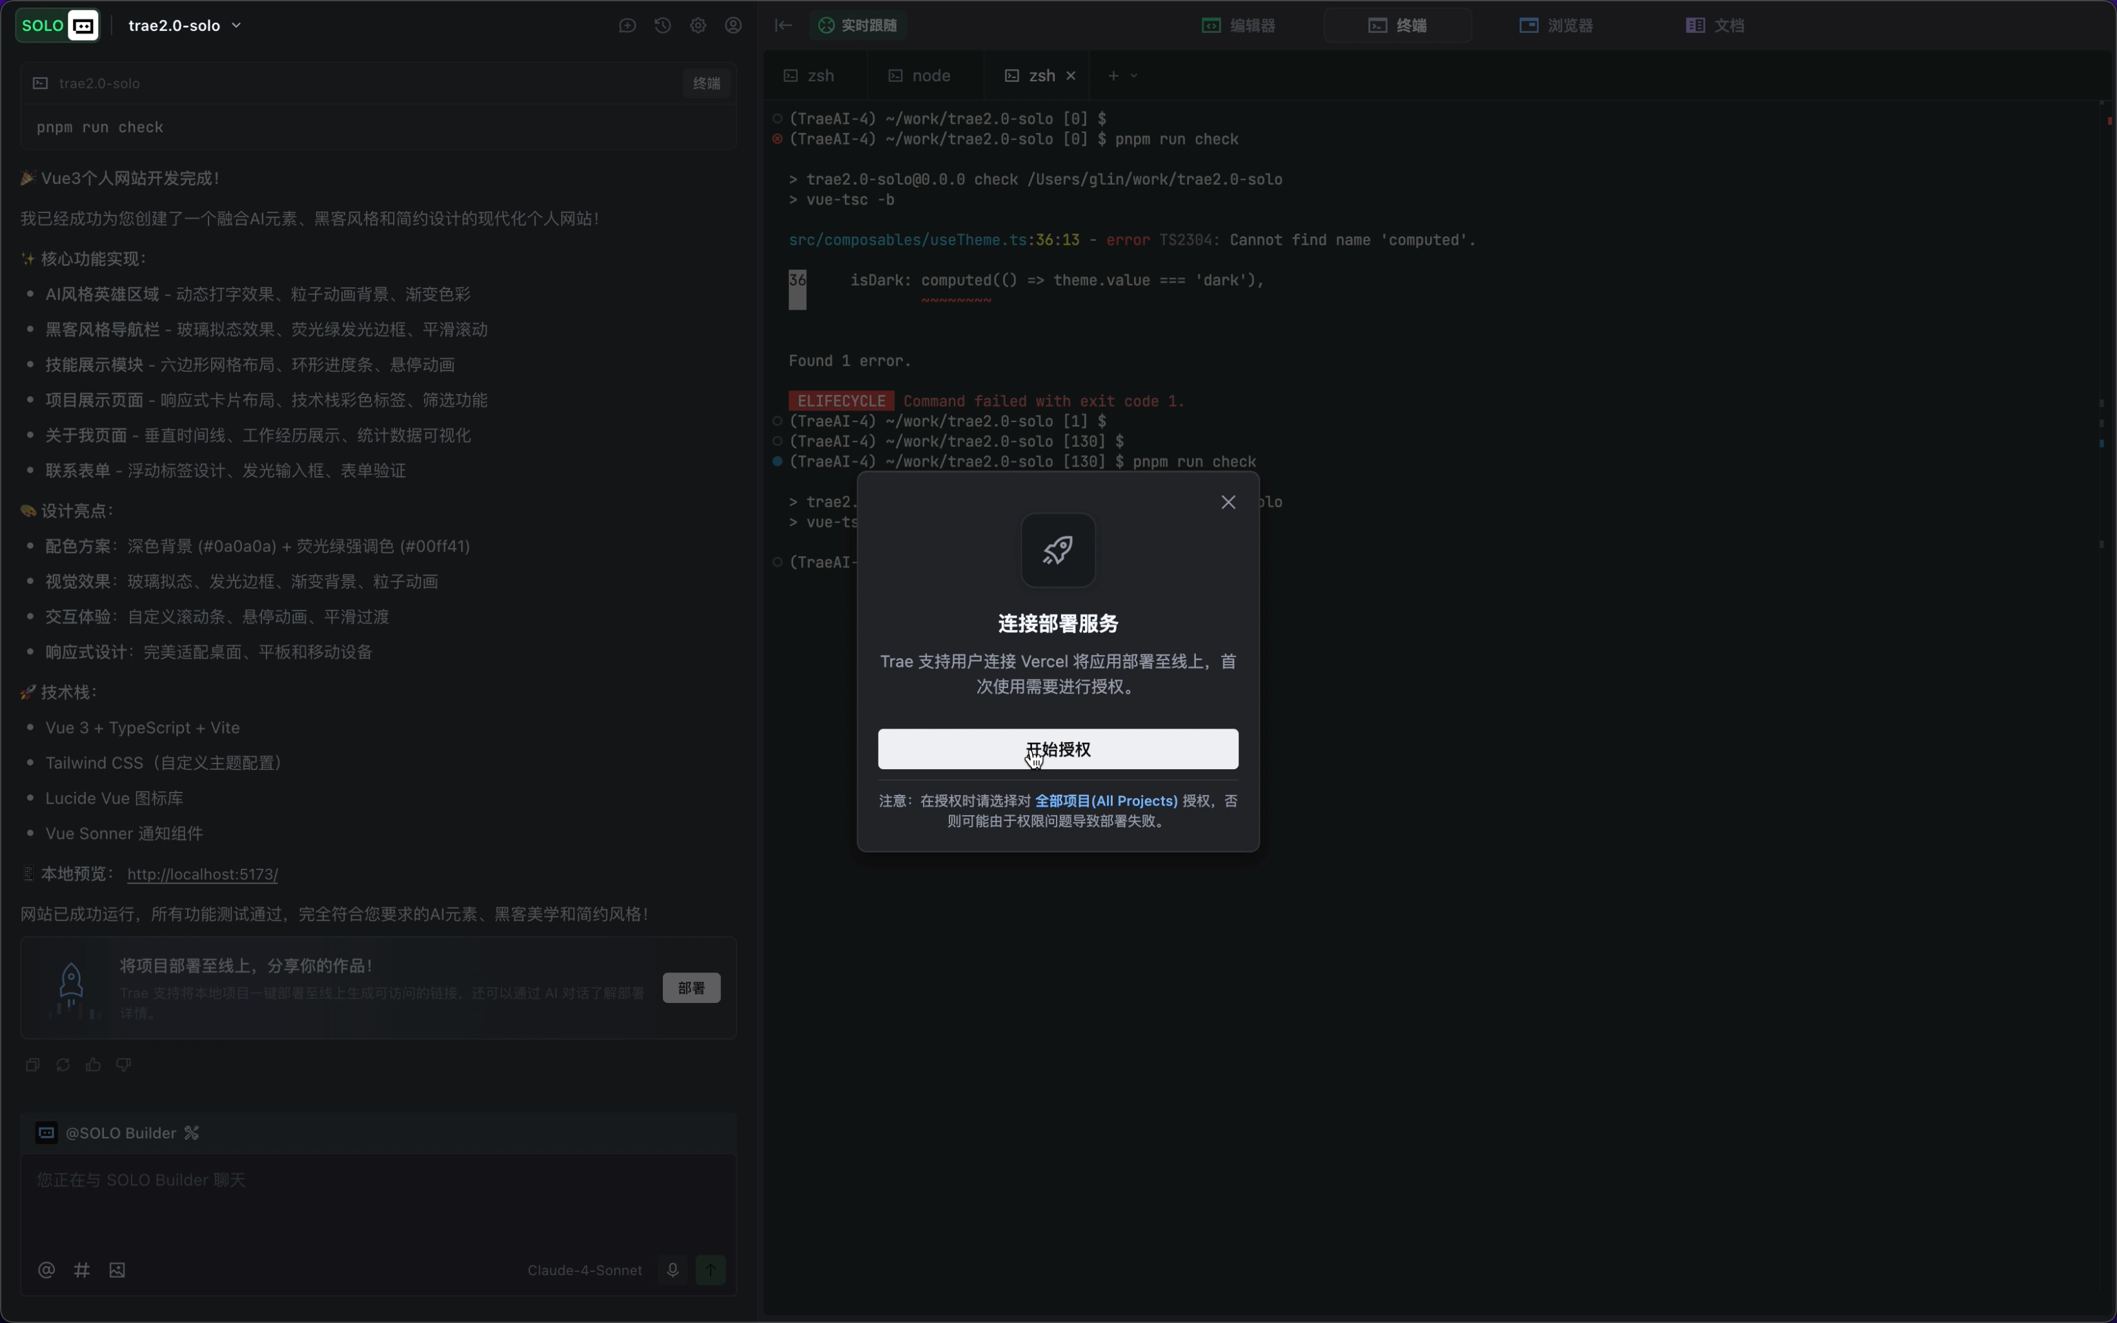Open chat history clock icon
This screenshot has width=2117, height=1323.
coord(662,25)
